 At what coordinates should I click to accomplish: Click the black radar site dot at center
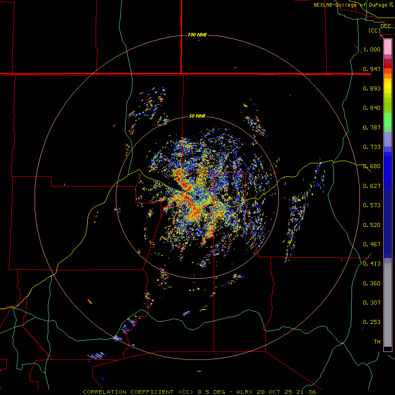(x=197, y=197)
